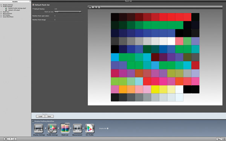Screen dimensions: 226x141
Task: Open the Profile Settings workflow step icon
Action: point(52,128)
